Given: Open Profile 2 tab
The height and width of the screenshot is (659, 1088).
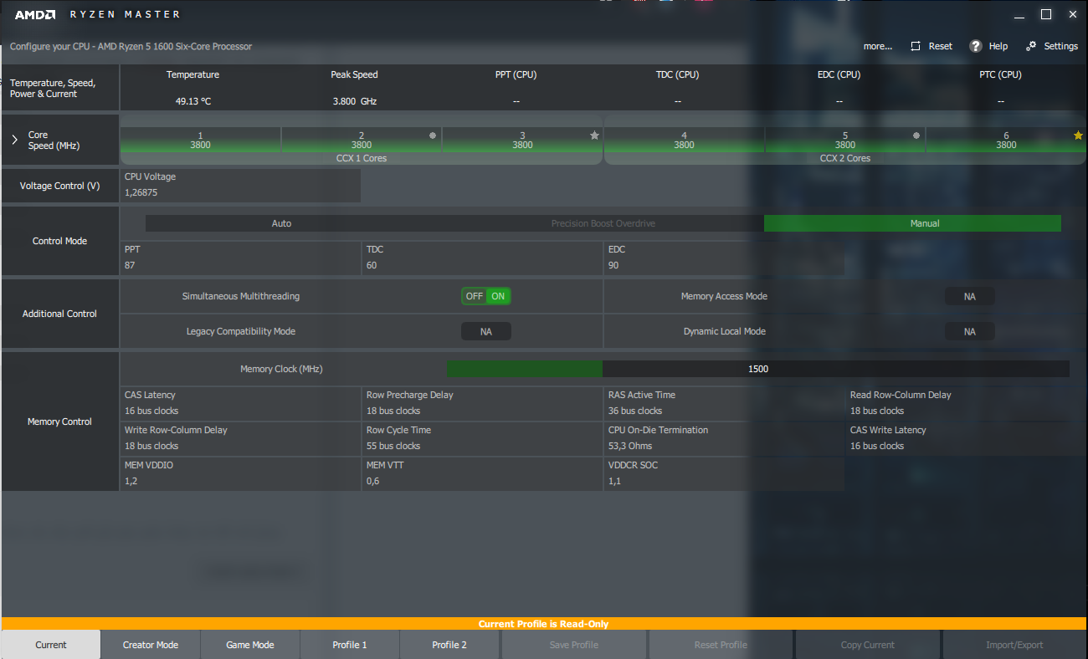Looking at the screenshot, I should 449,645.
